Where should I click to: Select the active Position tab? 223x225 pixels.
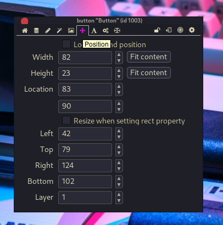[x=82, y=31]
